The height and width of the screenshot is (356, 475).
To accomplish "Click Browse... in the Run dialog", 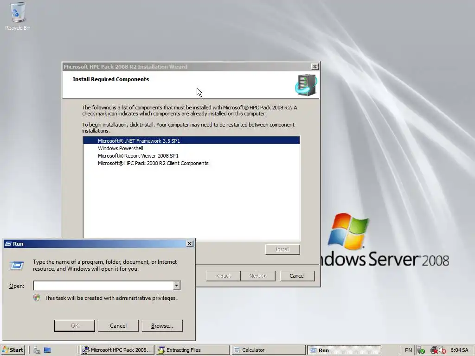I will point(162,326).
